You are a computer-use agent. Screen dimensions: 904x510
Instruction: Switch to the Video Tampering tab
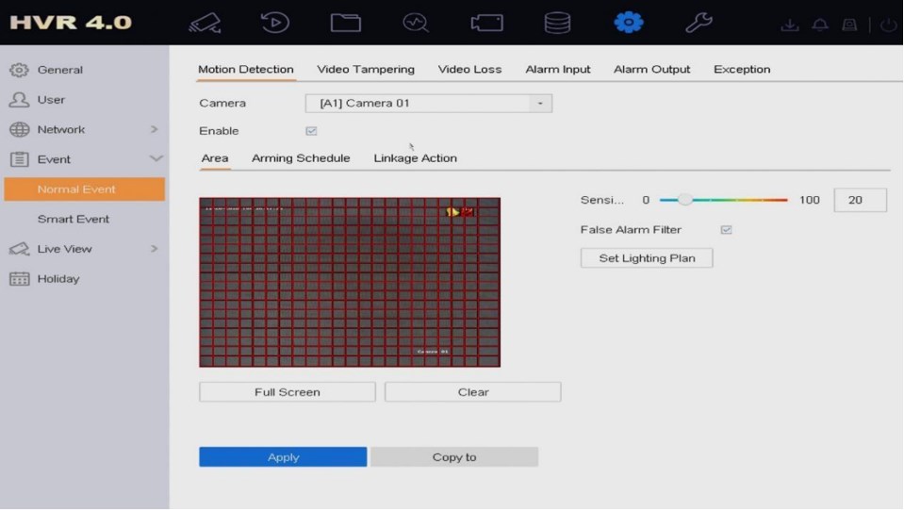(x=366, y=70)
